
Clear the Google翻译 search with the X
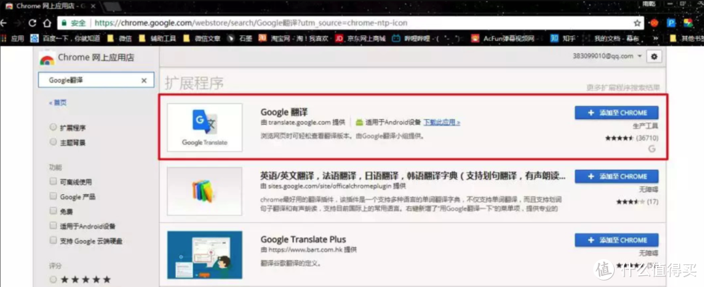click(x=144, y=81)
